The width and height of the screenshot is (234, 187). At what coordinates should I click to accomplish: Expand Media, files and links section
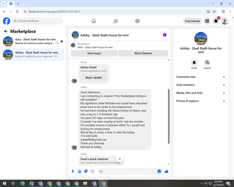(x=201, y=93)
